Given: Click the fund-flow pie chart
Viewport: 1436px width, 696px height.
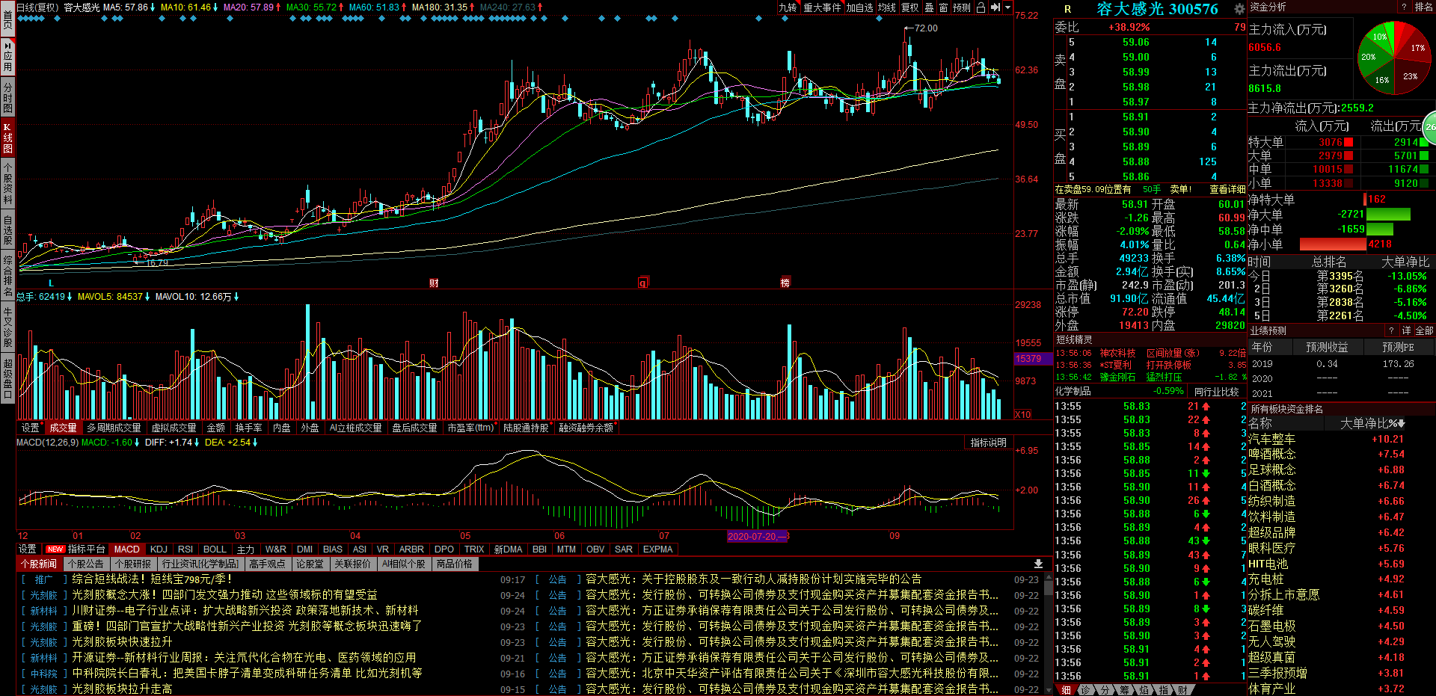Looking at the screenshot, I should coord(1393,58).
